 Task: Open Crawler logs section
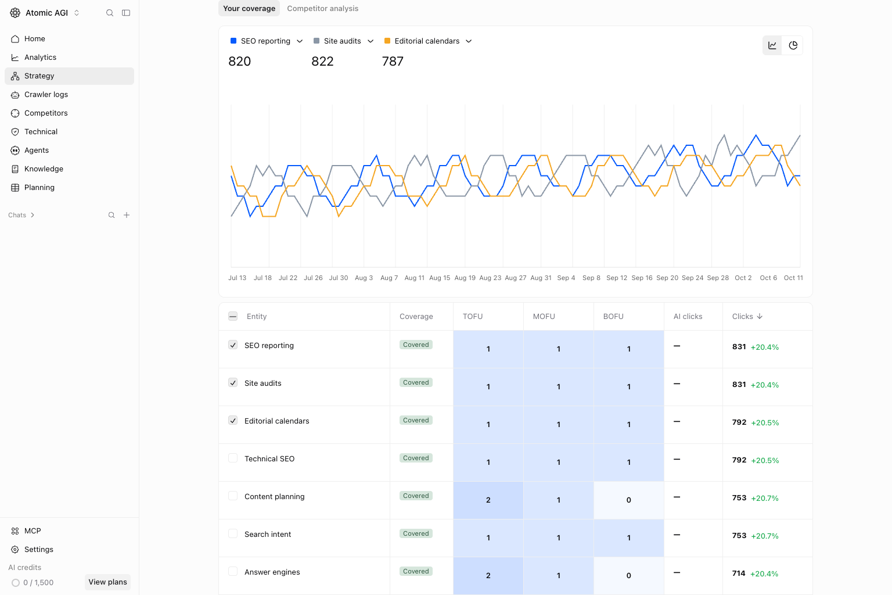(x=69, y=95)
